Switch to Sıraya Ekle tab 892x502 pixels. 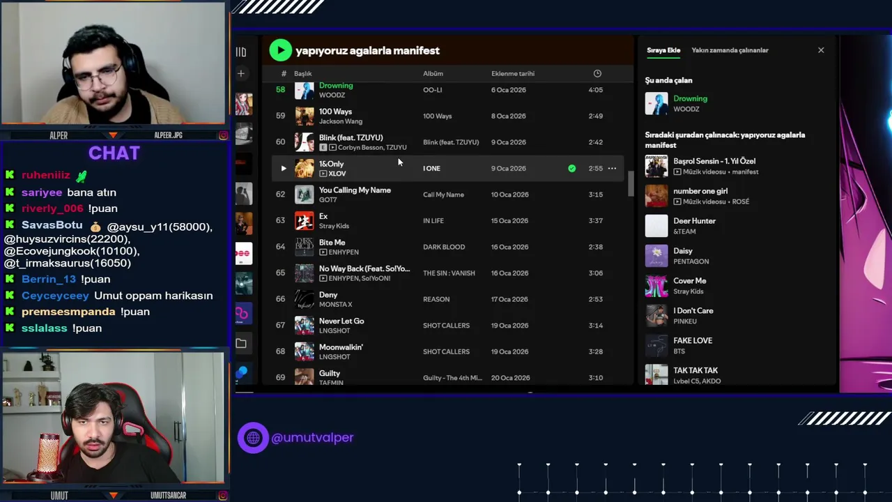tap(663, 50)
